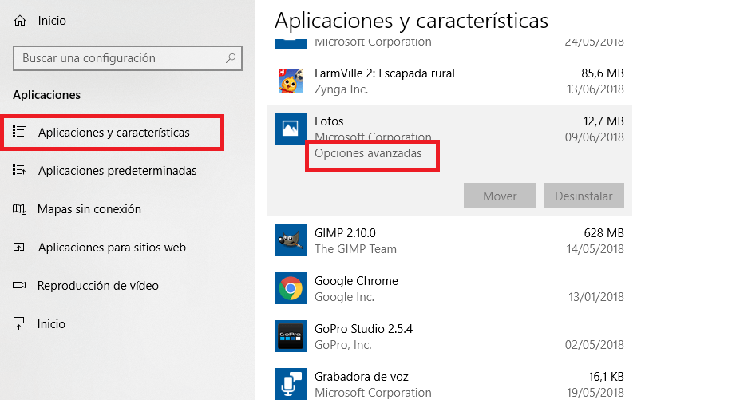Click The GIMP Team publisher text
The width and height of the screenshot is (732, 400).
(355, 249)
